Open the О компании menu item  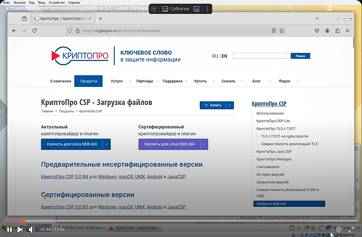(x=60, y=81)
